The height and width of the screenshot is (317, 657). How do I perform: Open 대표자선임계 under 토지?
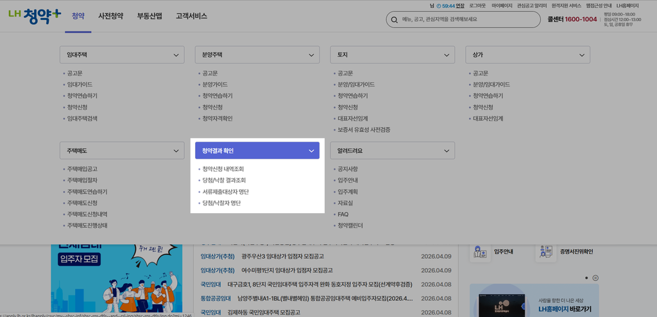coord(353,118)
